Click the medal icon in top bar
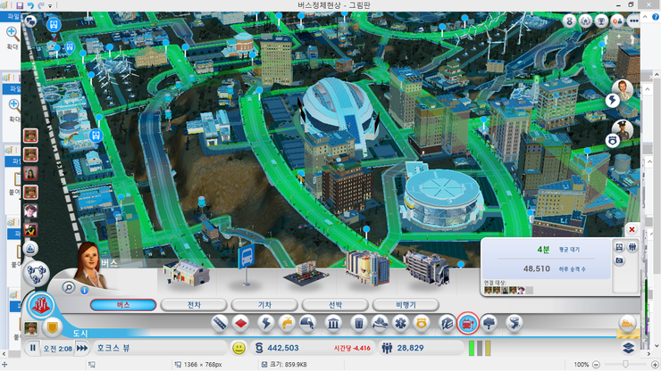Viewport: 661px width, 371px height. 569,21
